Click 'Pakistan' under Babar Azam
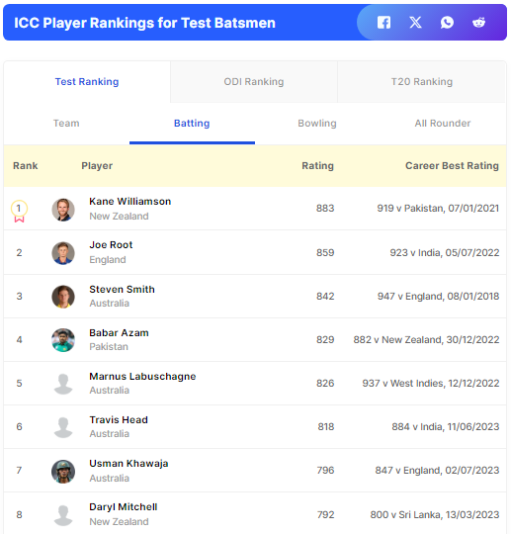The width and height of the screenshot is (511, 534). pyautogui.click(x=109, y=347)
